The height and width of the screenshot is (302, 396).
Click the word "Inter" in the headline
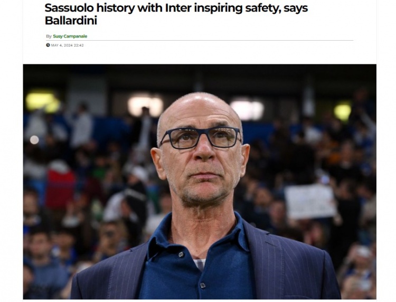coord(178,8)
